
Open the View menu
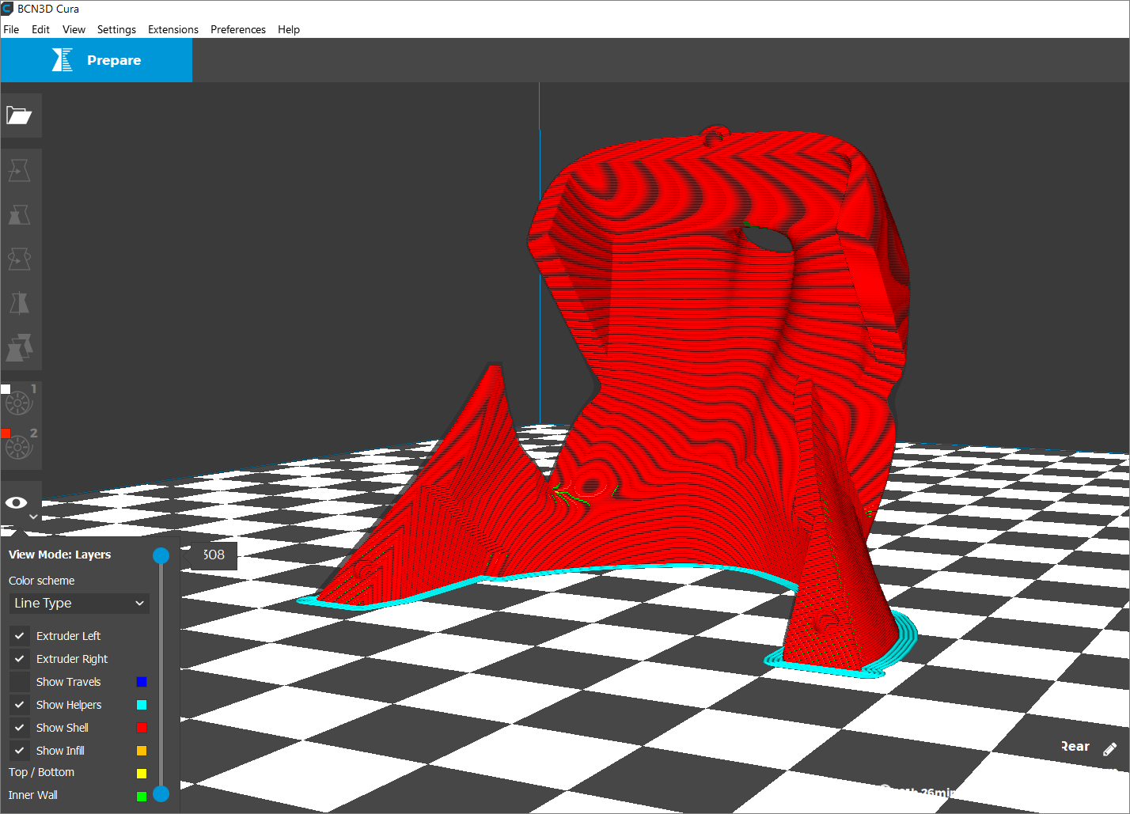coord(74,29)
